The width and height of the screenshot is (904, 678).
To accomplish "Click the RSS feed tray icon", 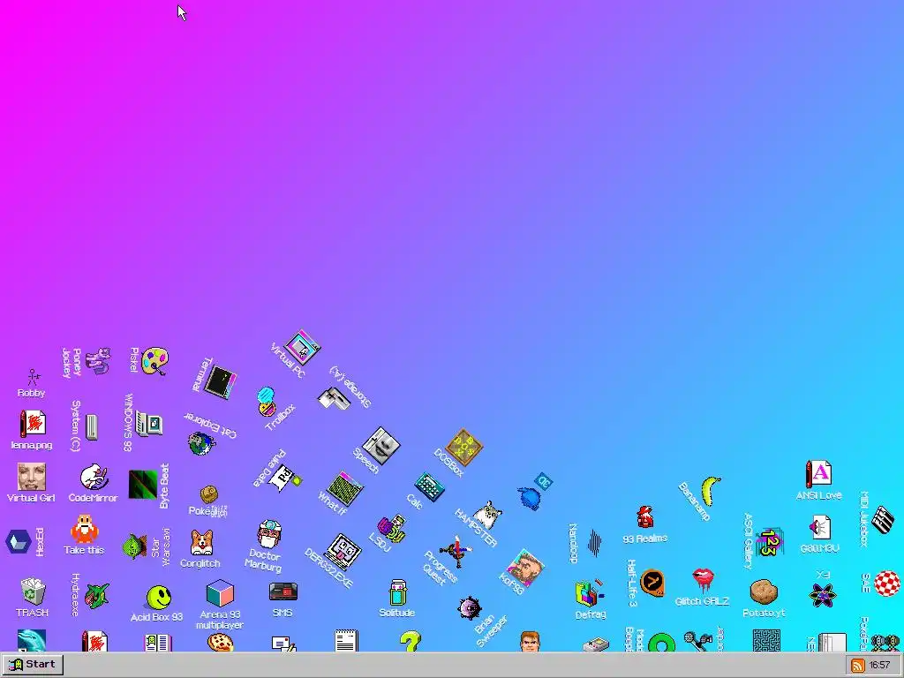I will [858, 666].
